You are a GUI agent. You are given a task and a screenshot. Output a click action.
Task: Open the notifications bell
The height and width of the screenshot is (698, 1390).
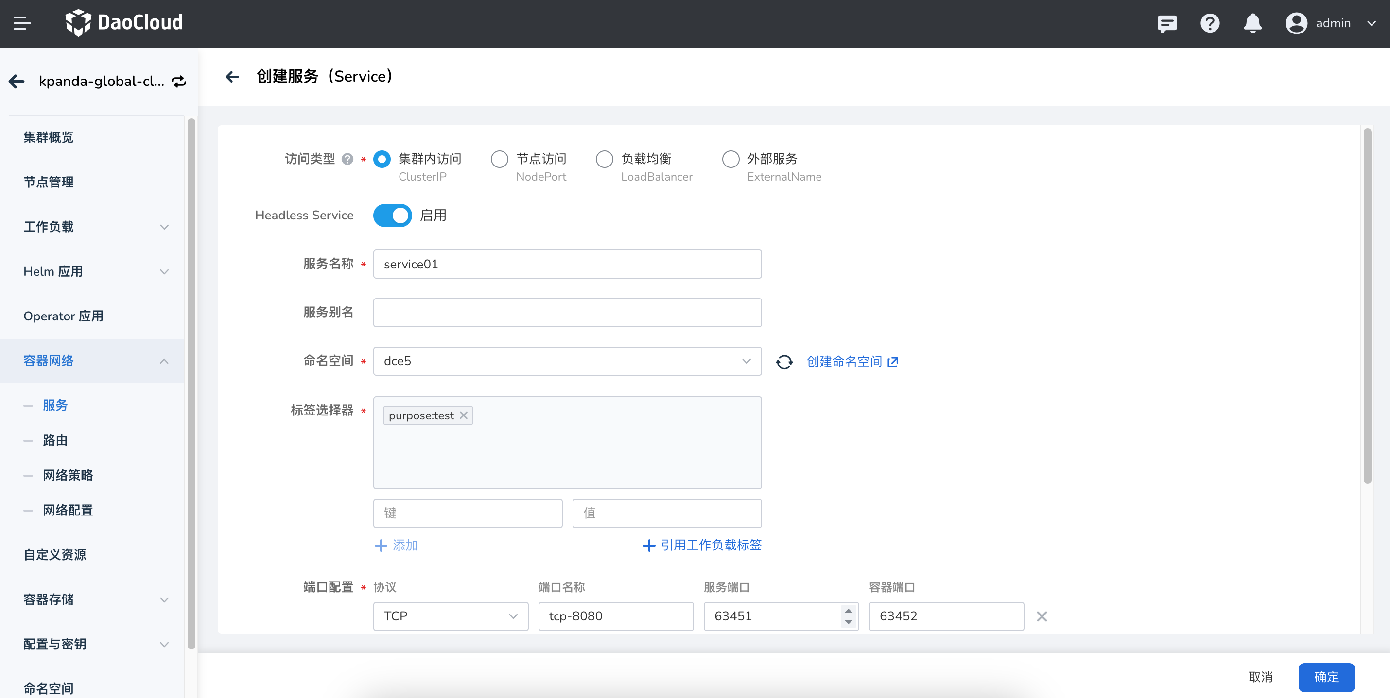pyautogui.click(x=1252, y=23)
